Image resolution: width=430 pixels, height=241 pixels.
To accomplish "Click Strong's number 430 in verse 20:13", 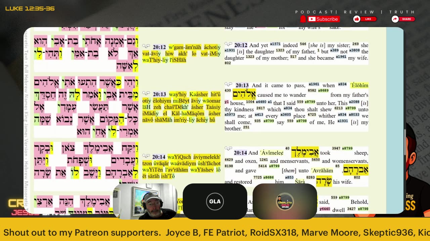I will (228, 90).
